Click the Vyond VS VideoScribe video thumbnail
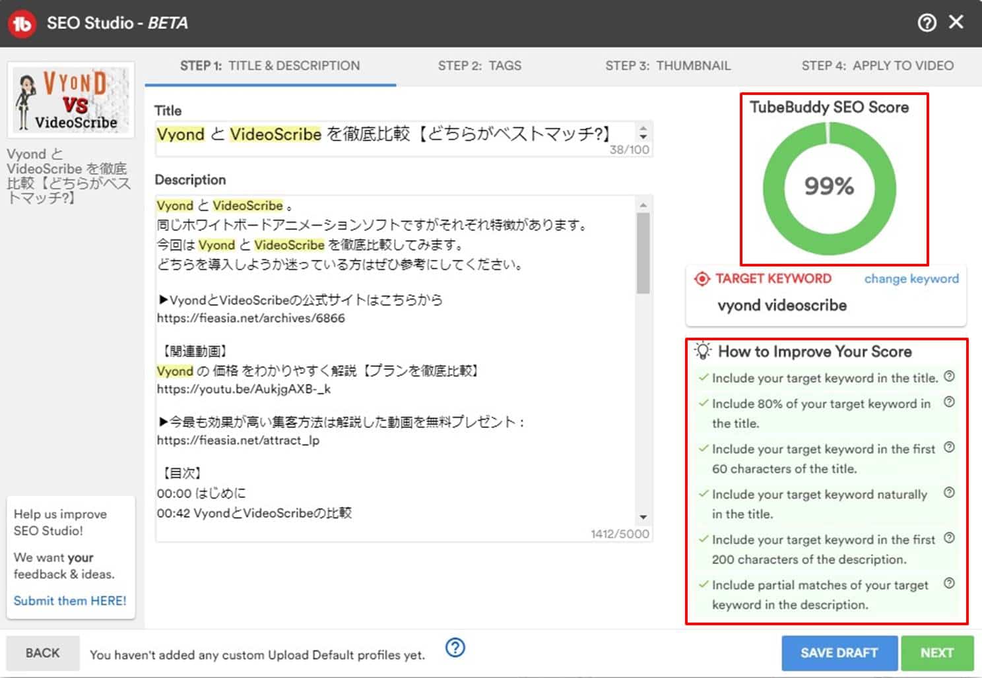 [71, 100]
